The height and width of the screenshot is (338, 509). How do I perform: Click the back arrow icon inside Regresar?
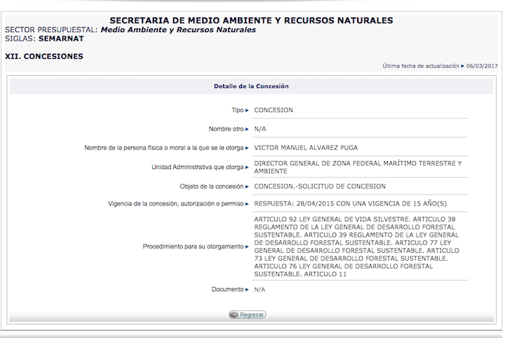pyautogui.click(x=234, y=315)
